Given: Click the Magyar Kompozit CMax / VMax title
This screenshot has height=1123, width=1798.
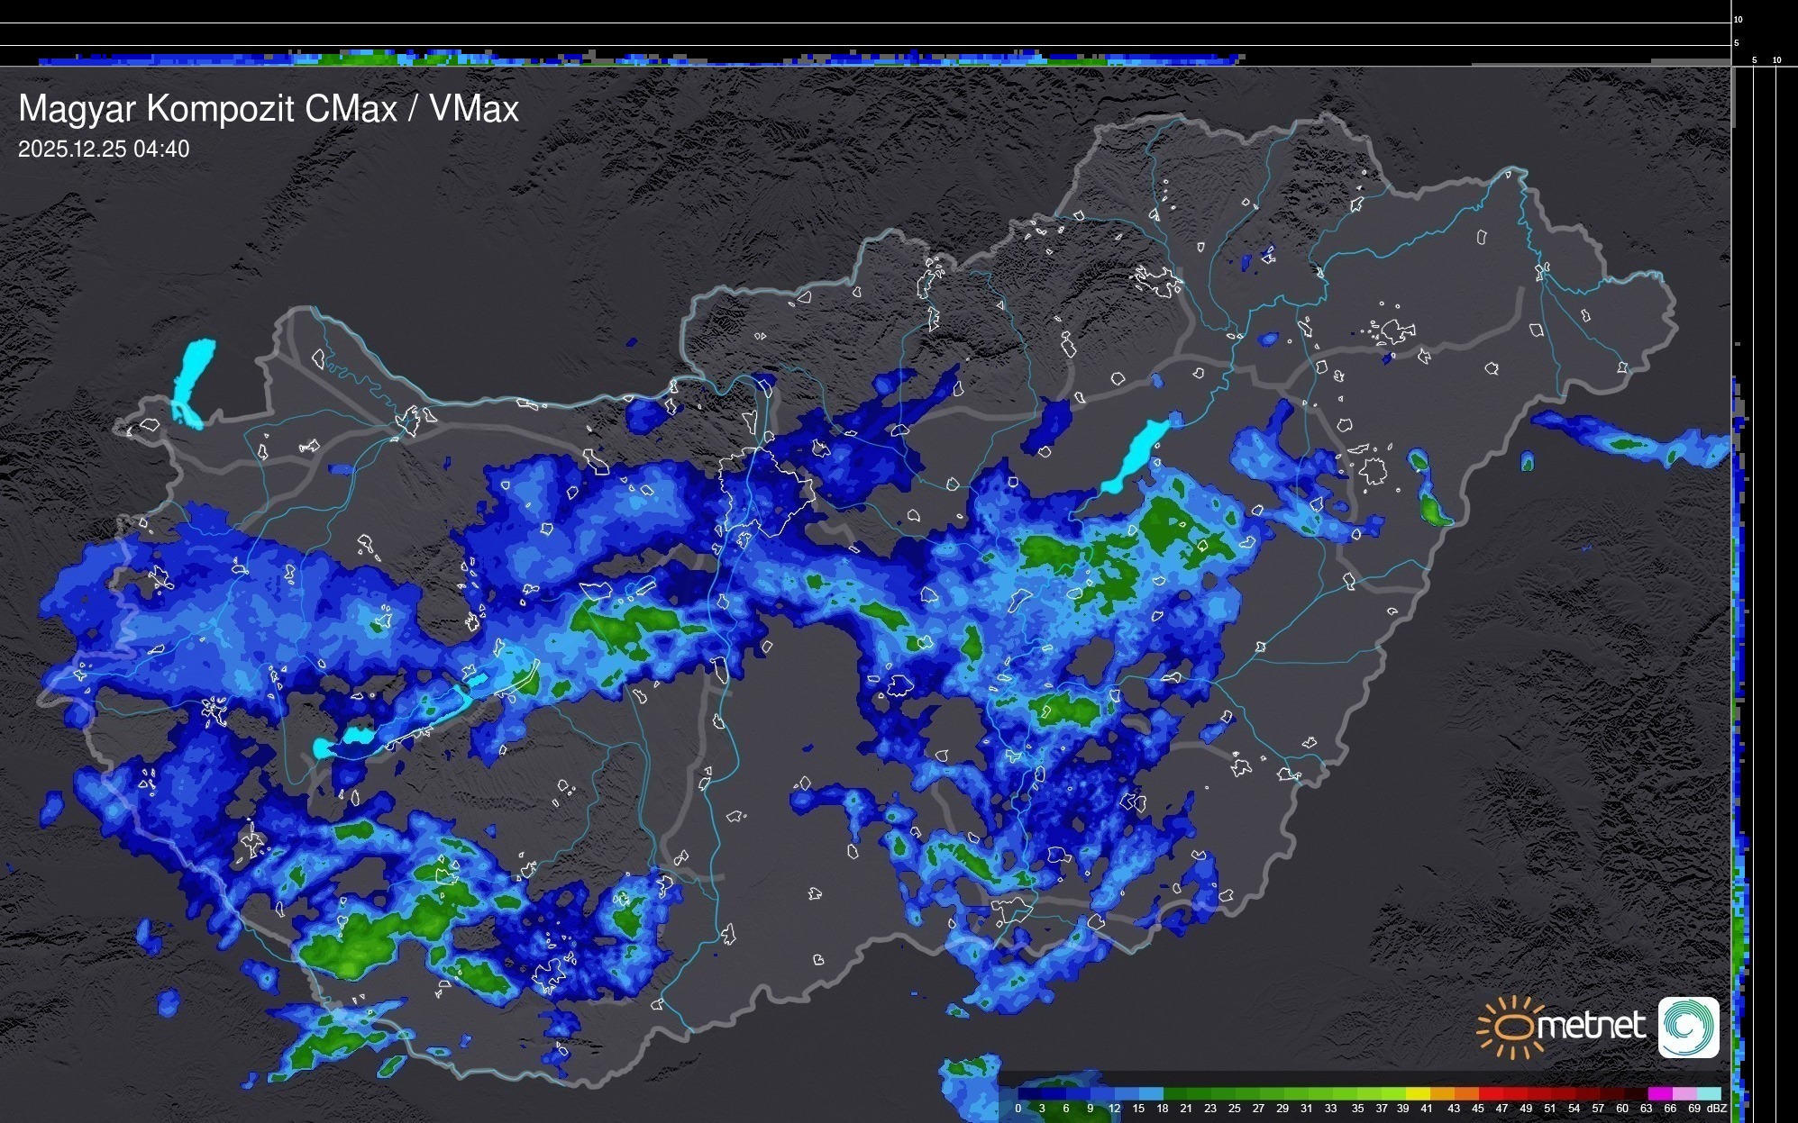Looking at the screenshot, I should [269, 109].
